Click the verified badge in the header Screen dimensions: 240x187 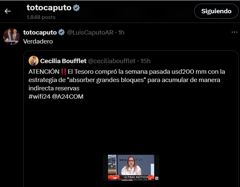76,8
